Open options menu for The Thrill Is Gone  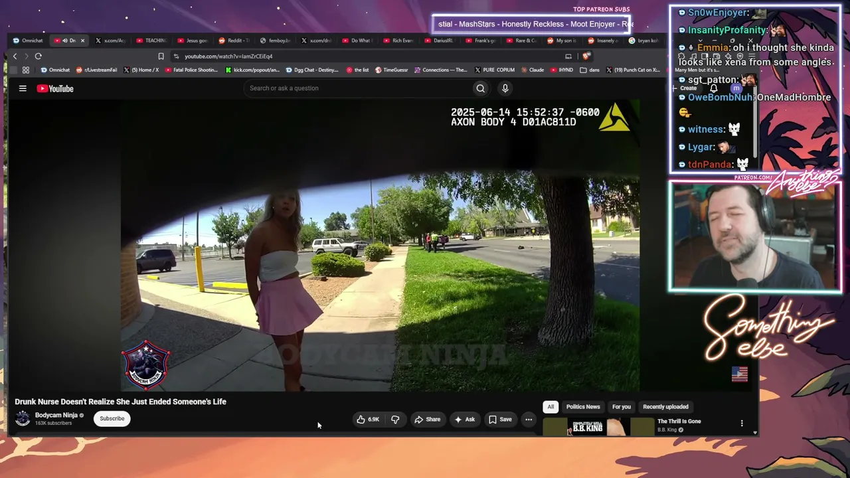(x=742, y=423)
